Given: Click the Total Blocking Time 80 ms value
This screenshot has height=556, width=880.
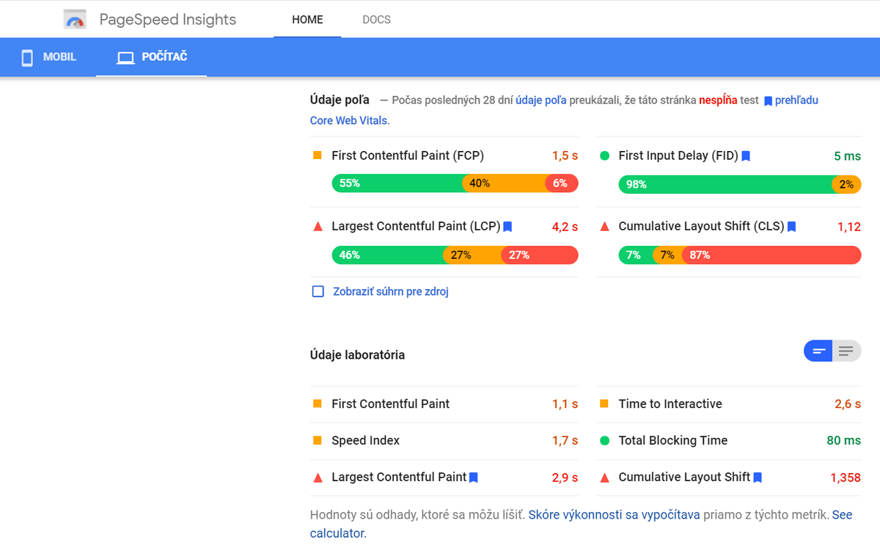Looking at the screenshot, I should click(843, 441).
